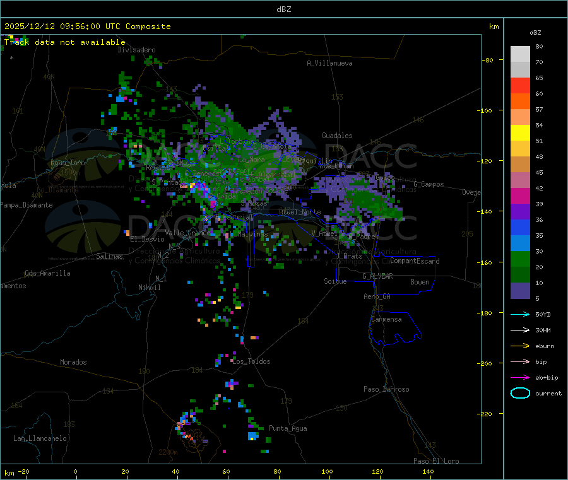Image resolution: width=568 pixels, height=480 pixels.
Task: Click the 'G_Campos' map label
Action: click(x=429, y=184)
